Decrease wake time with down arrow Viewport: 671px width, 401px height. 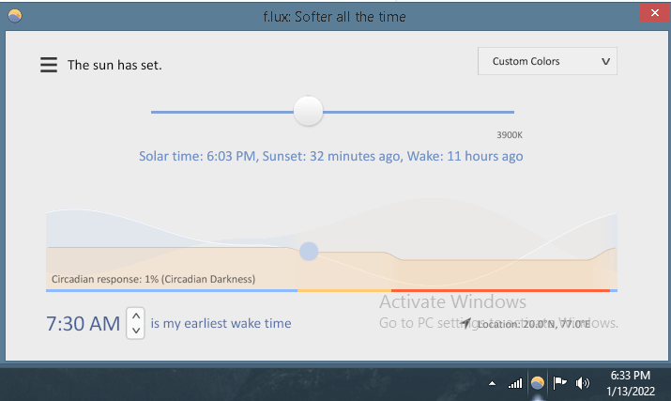pyautogui.click(x=136, y=331)
